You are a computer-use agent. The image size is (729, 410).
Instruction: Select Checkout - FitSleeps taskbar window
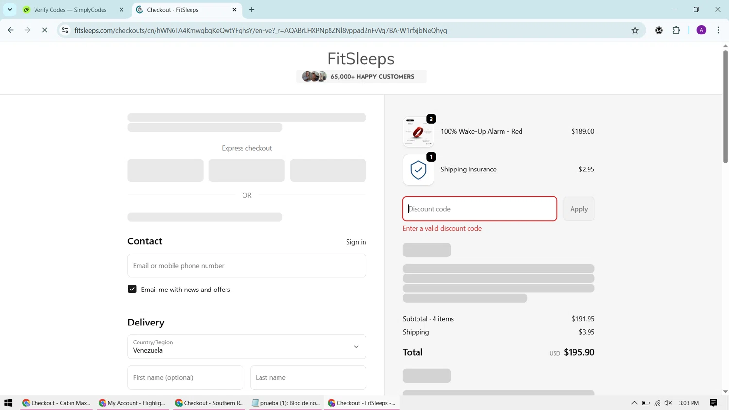tap(362, 403)
